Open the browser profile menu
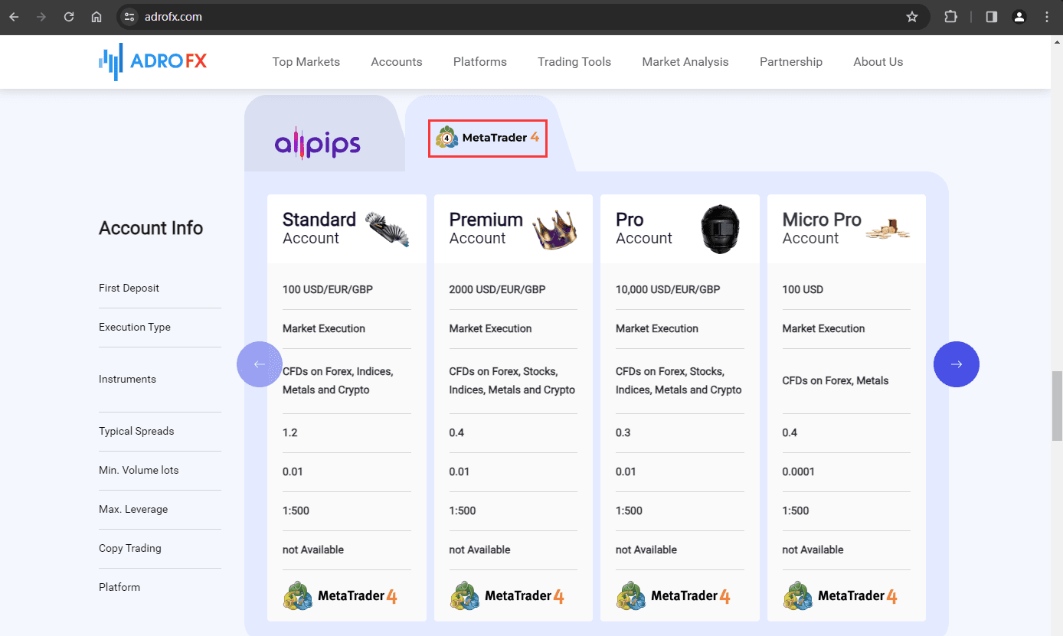The width and height of the screenshot is (1063, 636). point(1019,17)
